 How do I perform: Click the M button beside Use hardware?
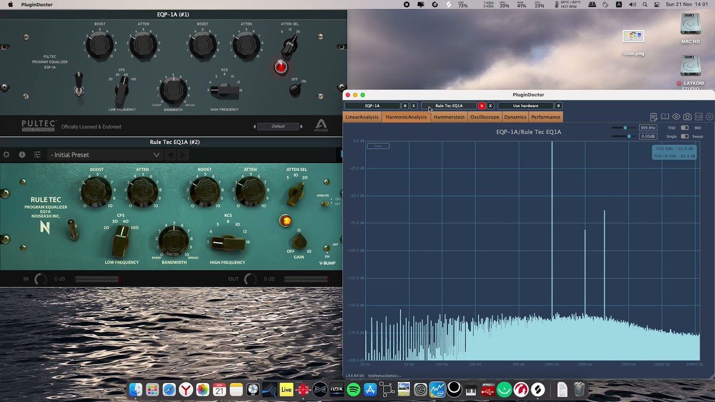pos(558,106)
